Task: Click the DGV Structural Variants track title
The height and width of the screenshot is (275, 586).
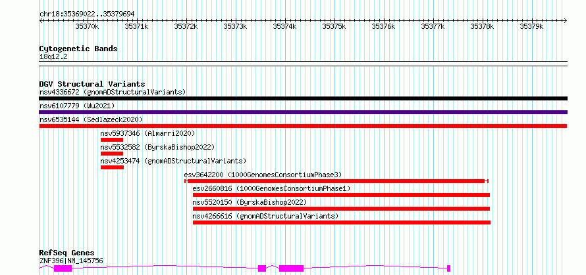Action: tap(92, 84)
